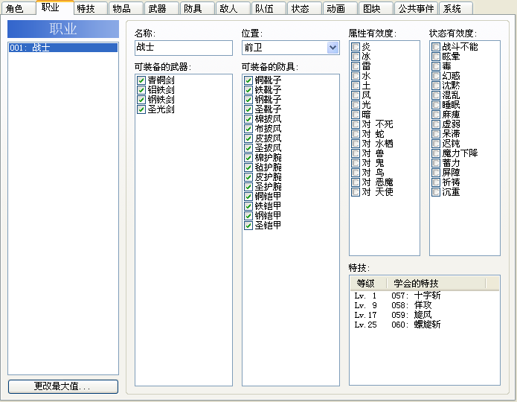This screenshot has height=402, width=517.
Task: Open the 系统 tab
Action: (x=456, y=9)
